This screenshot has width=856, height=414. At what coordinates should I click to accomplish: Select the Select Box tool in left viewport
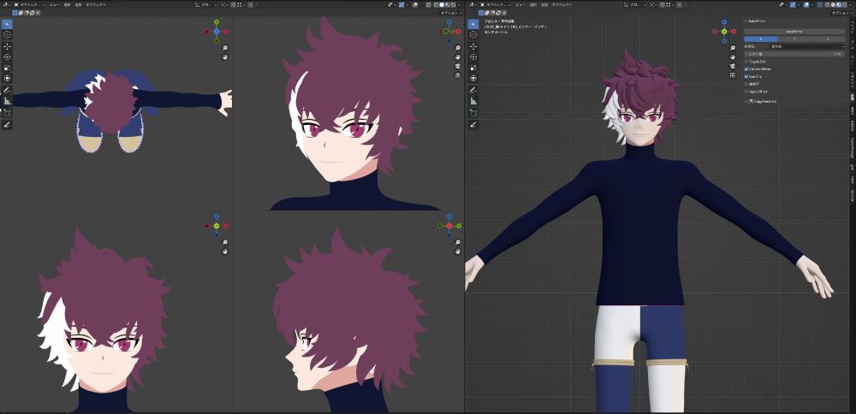click(7, 24)
